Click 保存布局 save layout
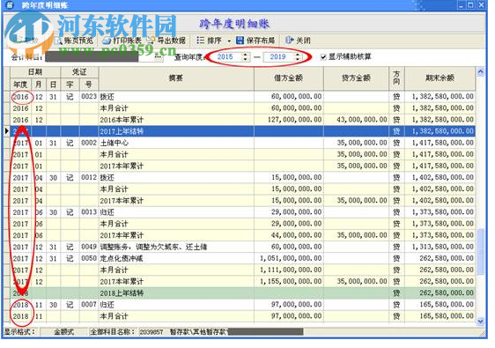Viewport: 495px width, 348px height. 256,41
